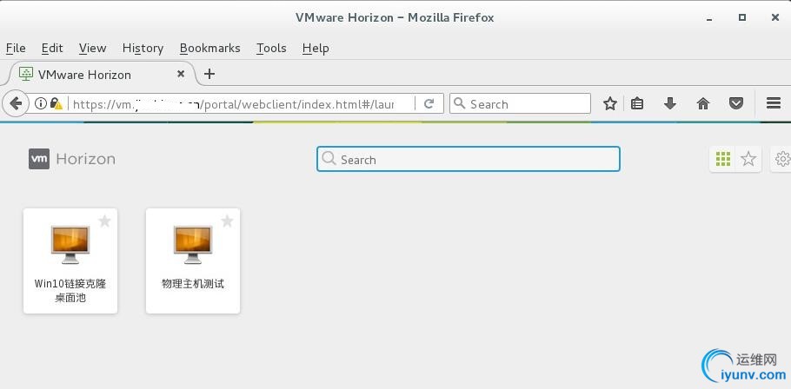Go to the Firefox Home page icon

tap(702, 104)
